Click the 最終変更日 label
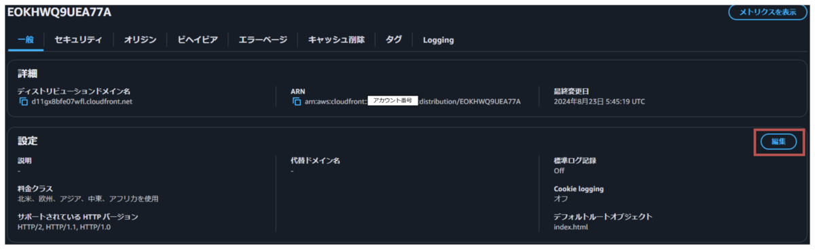The width and height of the screenshot is (815, 250). pos(571,91)
